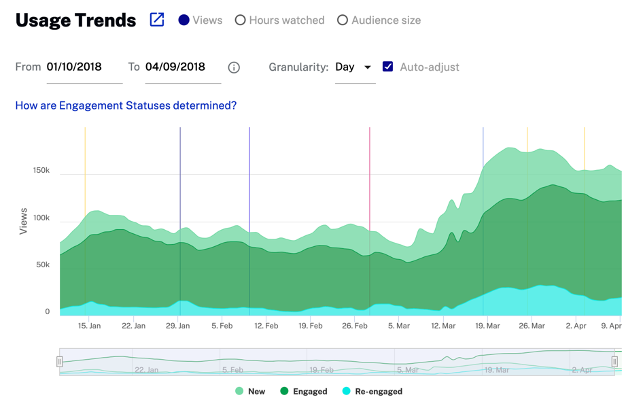The height and width of the screenshot is (406, 643).
Task: Open the Granularity Day dropdown
Action: (355, 67)
